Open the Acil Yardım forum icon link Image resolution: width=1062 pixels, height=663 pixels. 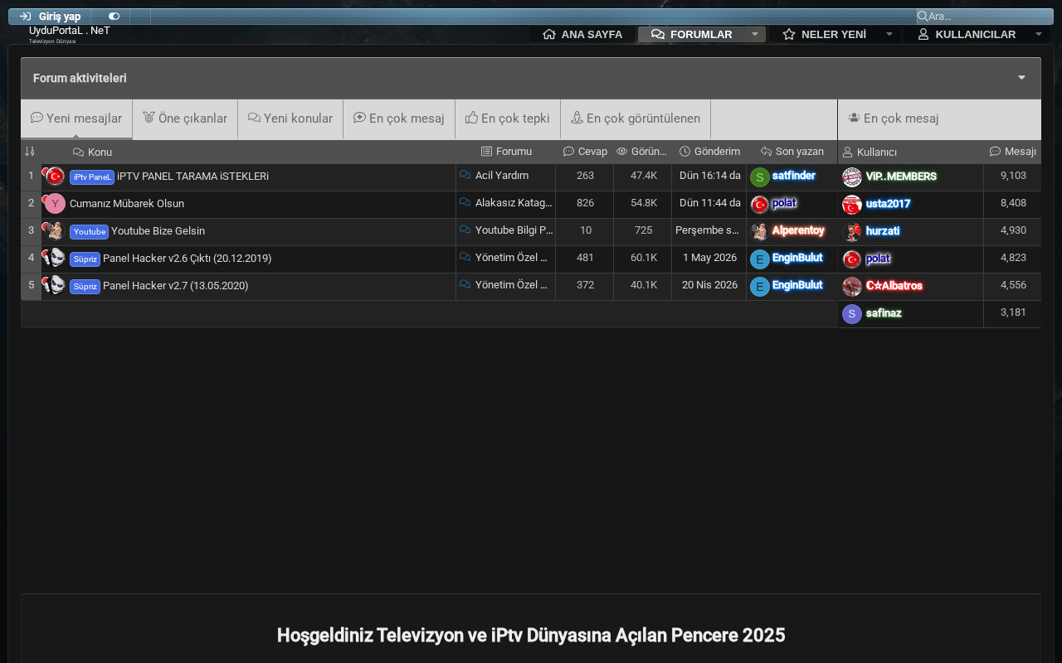click(465, 176)
